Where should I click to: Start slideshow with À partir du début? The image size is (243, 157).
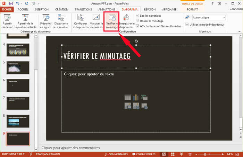(x=7, y=21)
